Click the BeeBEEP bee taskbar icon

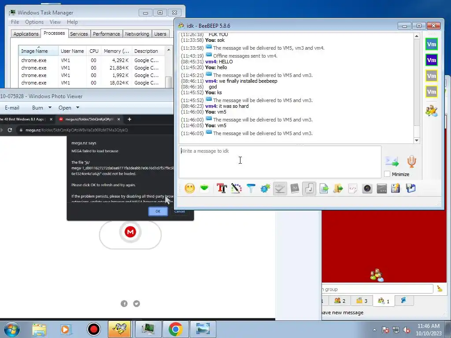tap(119, 329)
